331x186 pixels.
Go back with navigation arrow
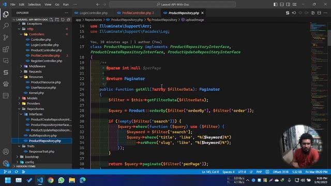coord(98,5)
